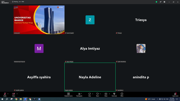The width and height of the screenshot is (180, 101).
Task: Open File Explorer from taskbar
Action: click(x=21, y=99)
